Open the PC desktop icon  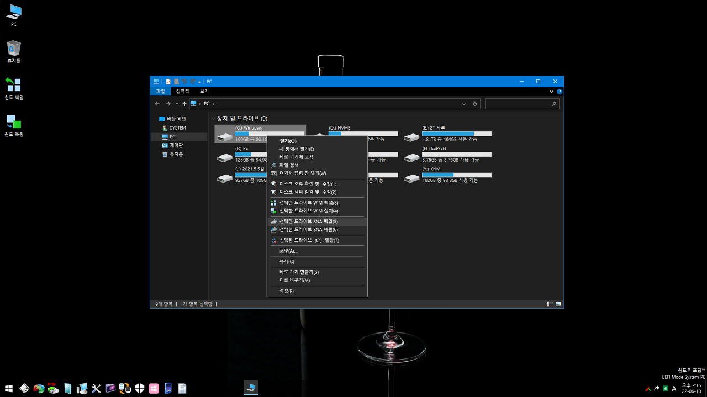click(x=14, y=15)
